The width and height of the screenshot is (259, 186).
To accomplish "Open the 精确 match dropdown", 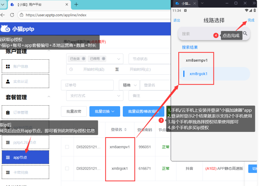I will point(129,85).
